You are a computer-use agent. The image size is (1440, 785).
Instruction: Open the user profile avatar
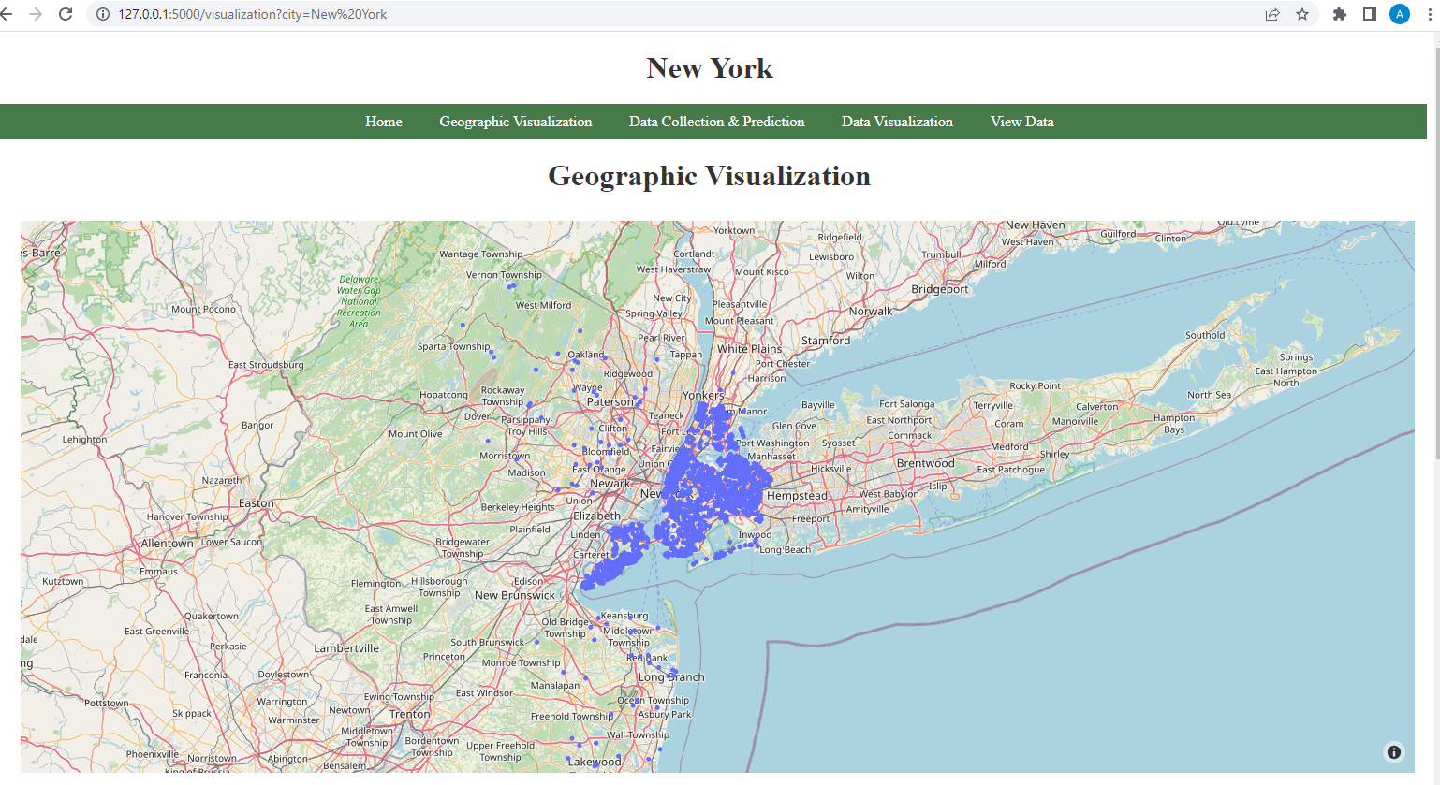tap(1400, 14)
